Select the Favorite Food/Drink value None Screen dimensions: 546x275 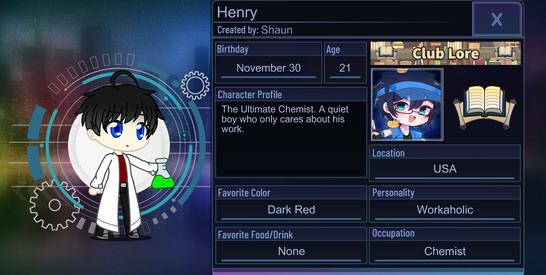[291, 251]
